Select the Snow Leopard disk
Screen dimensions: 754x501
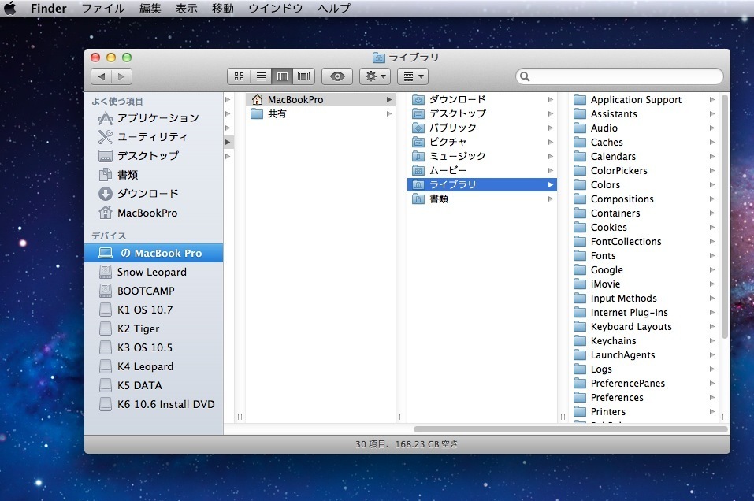pyautogui.click(x=151, y=272)
